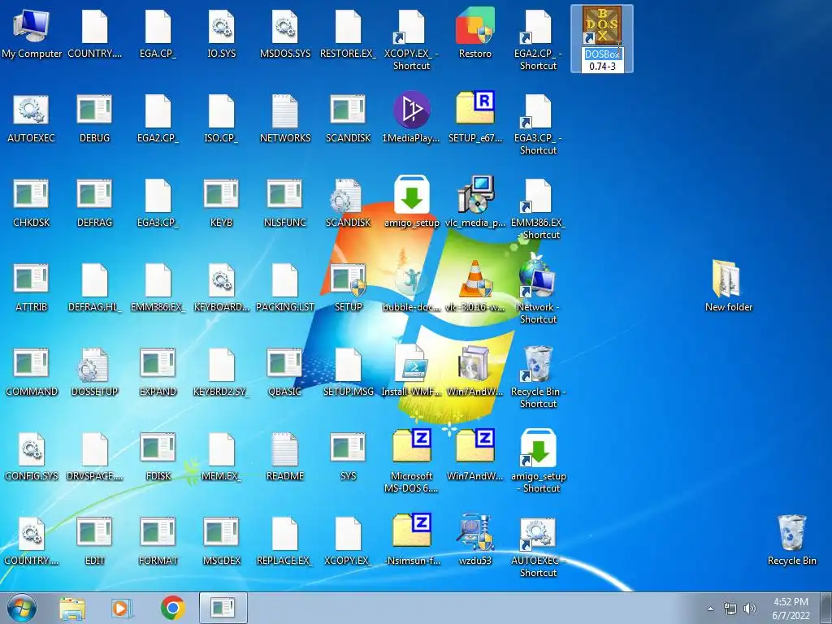
Task: Open the Windows Start menu
Action: (x=21, y=608)
